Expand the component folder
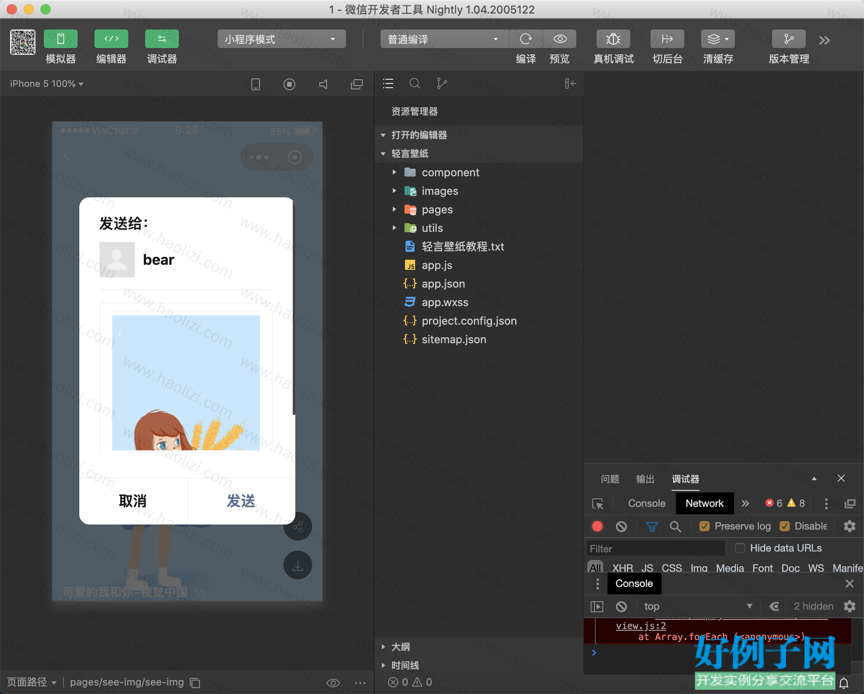The image size is (864, 694). click(x=479, y=172)
